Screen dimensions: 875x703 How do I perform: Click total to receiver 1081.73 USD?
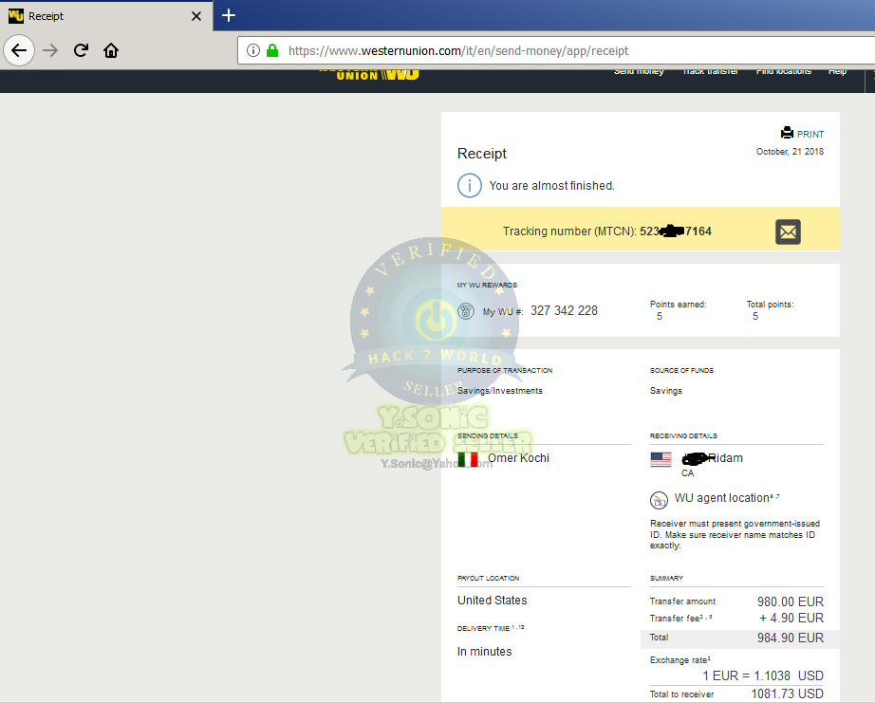(788, 694)
